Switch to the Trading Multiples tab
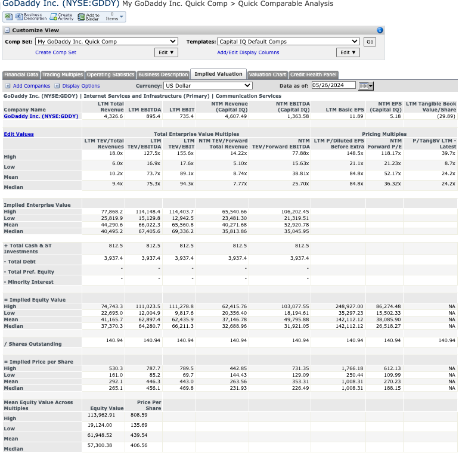This screenshot has height=453, width=459. coord(63,75)
